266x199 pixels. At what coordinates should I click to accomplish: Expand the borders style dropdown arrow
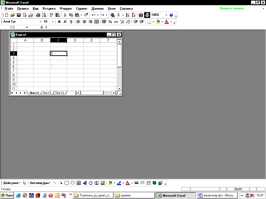(x=153, y=22)
